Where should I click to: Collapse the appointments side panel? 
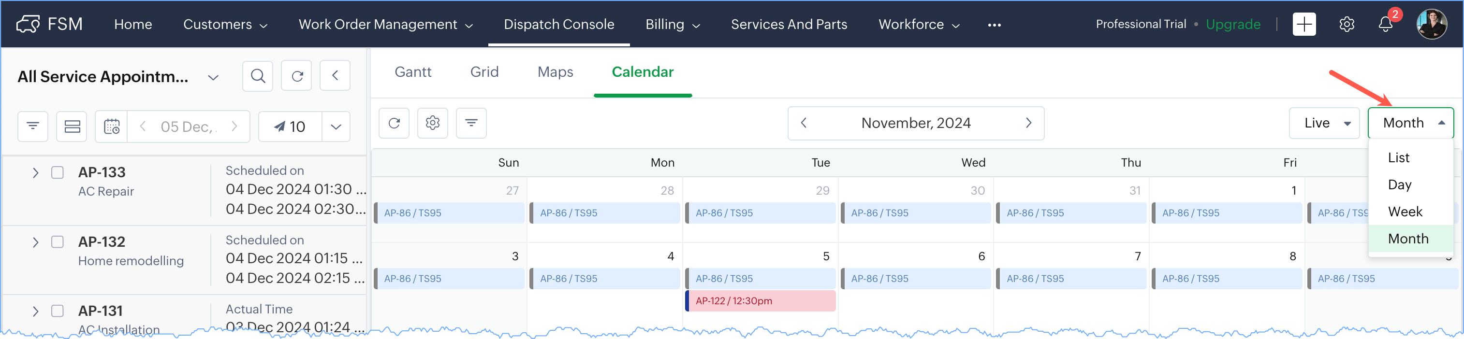click(335, 76)
